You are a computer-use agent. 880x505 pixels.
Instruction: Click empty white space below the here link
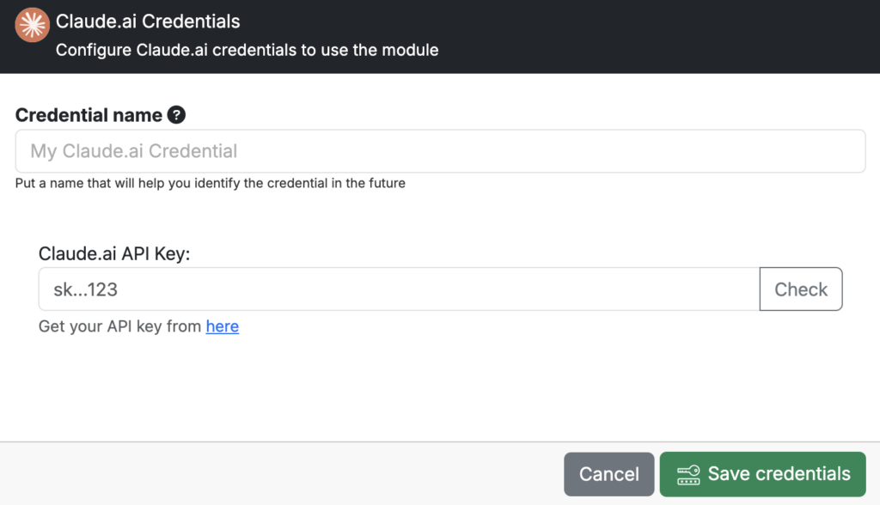pos(440,387)
